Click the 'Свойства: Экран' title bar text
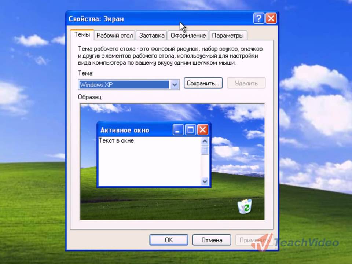The image size is (352, 264). (x=96, y=19)
